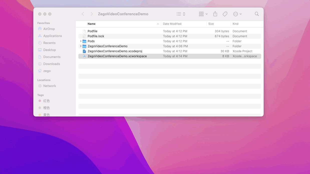
Task: Click the Edit Tags icon
Action: click(225, 14)
